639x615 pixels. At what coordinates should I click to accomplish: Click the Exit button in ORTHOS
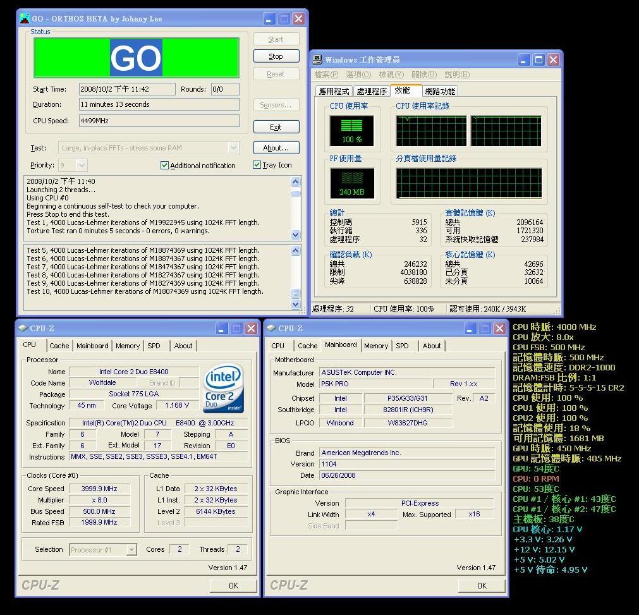(x=276, y=127)
